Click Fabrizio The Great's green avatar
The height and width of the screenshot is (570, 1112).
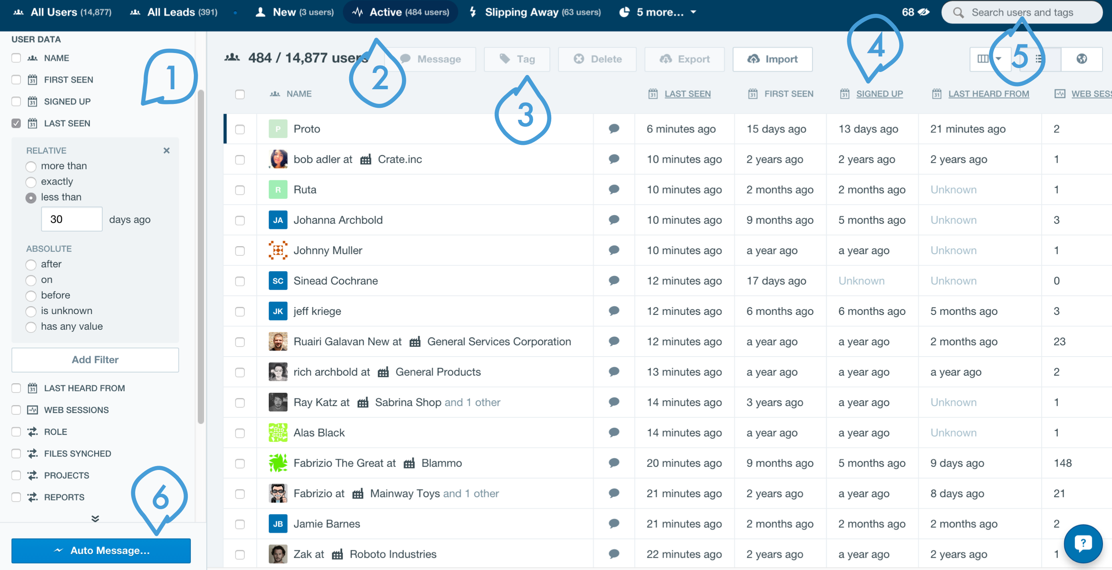coord(278,463)
